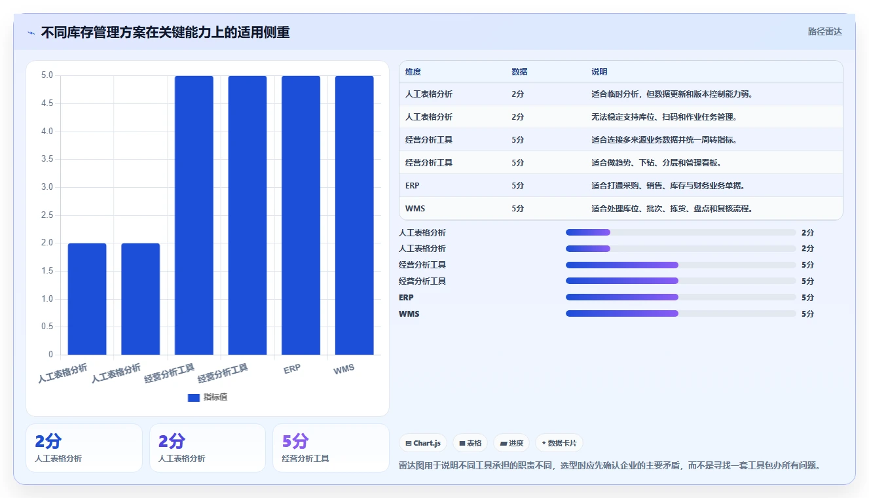Image resolution: width=869 pixels, height=498 pixels.
Task: Click the small icon before the page title
Action: pos(31,33)
